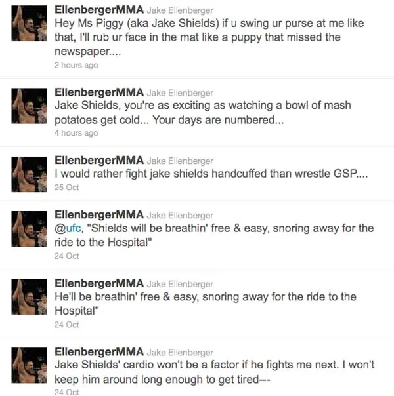The height and width of the screenshot is (396, 394).
Task: Click EllenbergerMMA username on the cardio tweet
Action: pos(98,351)
